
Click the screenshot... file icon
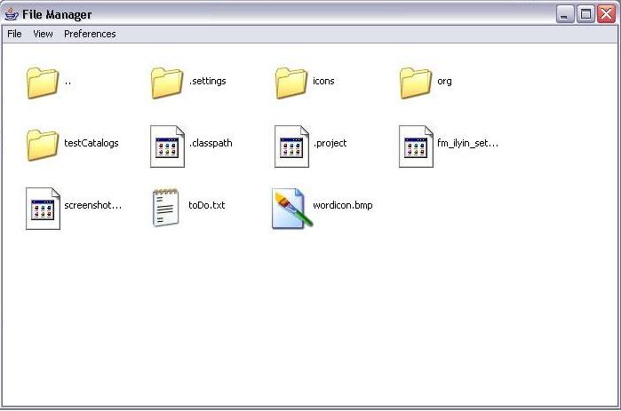(x=43, y=209)
